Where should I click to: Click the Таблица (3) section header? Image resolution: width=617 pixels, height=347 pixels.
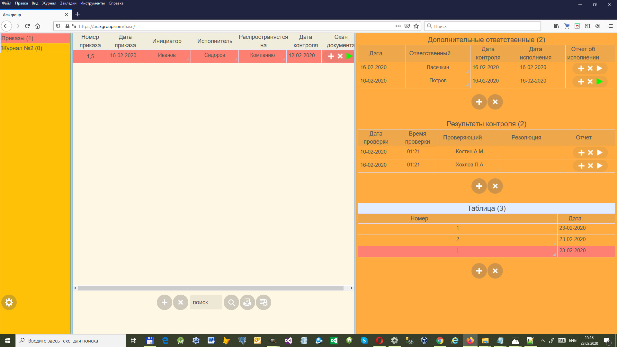tap(486, 208)
